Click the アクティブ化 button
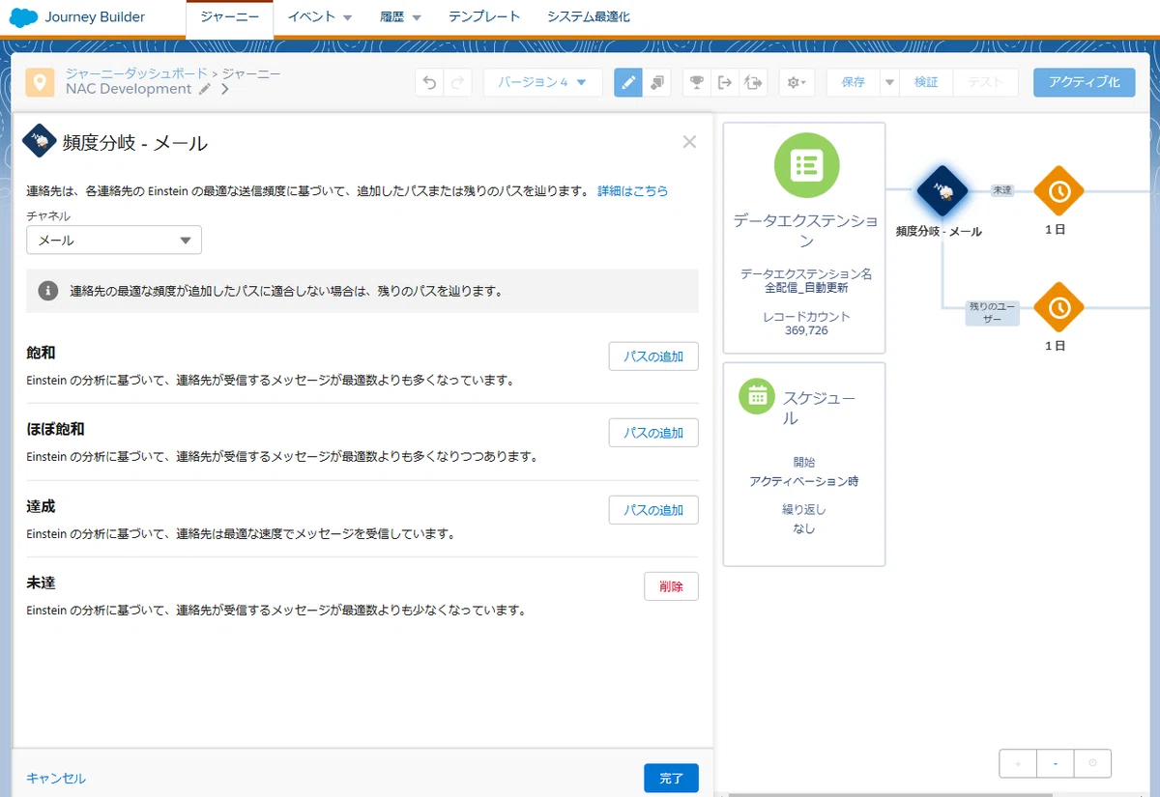 pos(1084,82)
